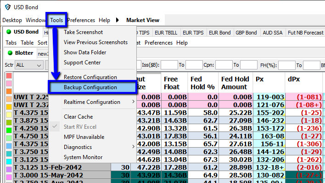Toggle the Start RV Excel checkmark

(55, 126)
